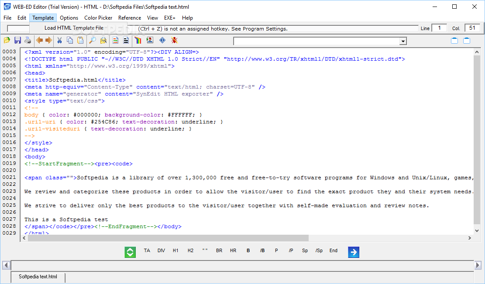Click the line "This is a Softpedia test"

(x=66, y=220)
